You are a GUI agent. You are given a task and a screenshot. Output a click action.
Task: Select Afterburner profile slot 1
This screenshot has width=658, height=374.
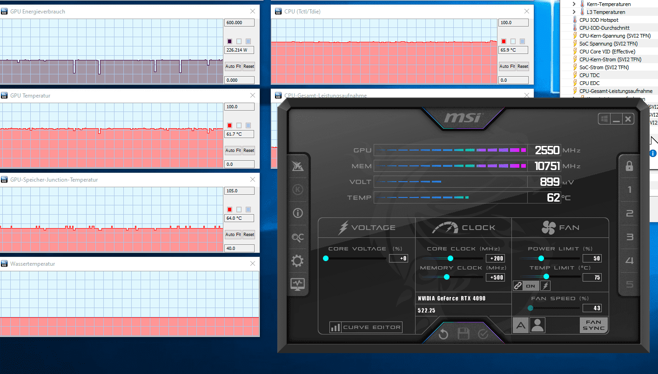[629, 190]
